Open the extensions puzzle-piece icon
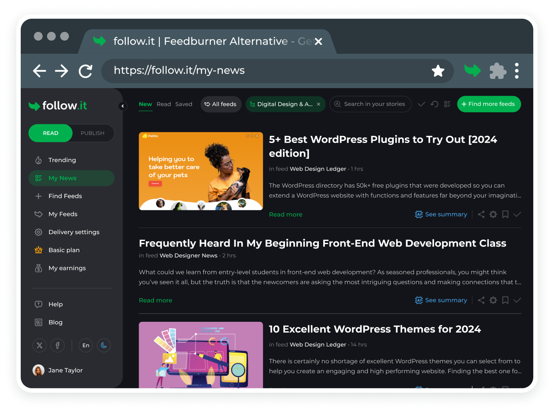The image size is (554, 413). [x=498, y=71]
